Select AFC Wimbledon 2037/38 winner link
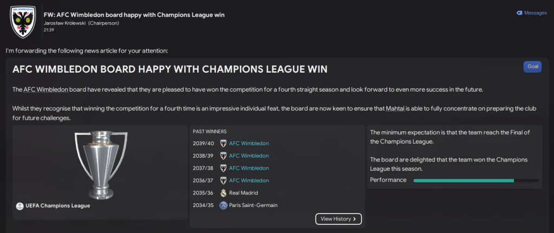Viewport: 554px width, 233px height. click(249, 169)
